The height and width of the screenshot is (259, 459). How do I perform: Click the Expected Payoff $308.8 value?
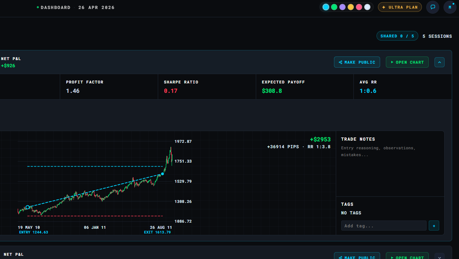click(x=272, y=91)
